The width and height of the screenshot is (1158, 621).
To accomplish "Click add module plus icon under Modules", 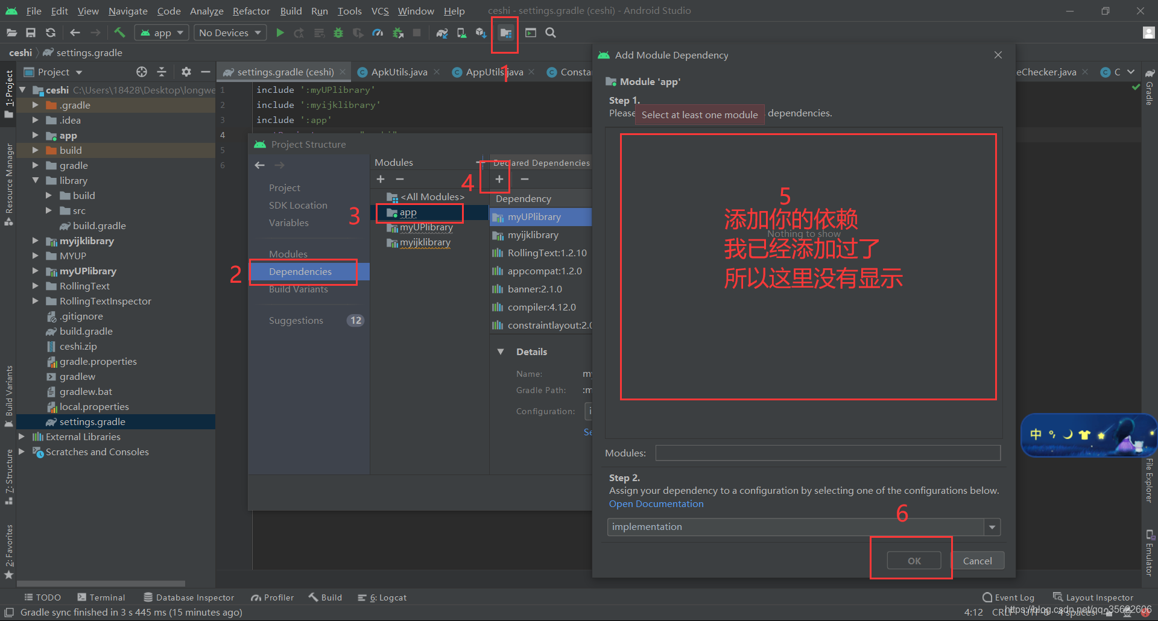I will [x=381, y=179].
